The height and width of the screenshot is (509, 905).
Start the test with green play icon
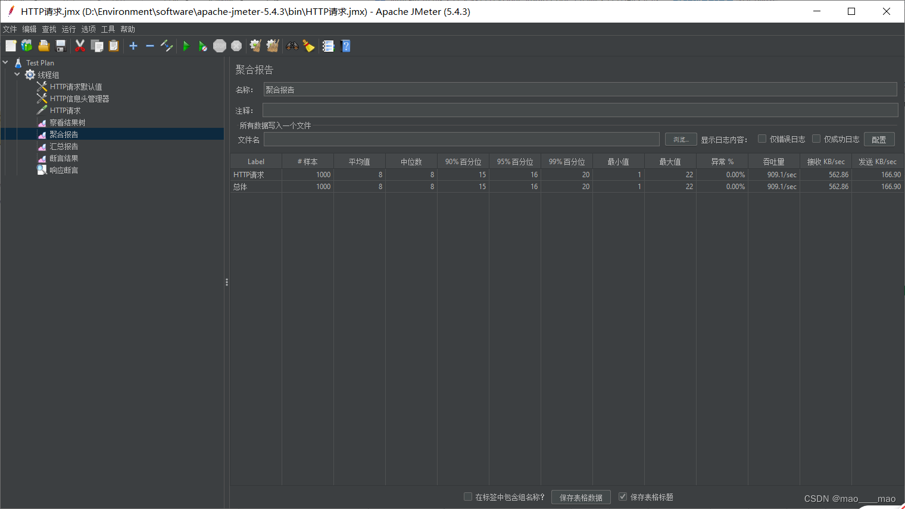tap(186, 46)
